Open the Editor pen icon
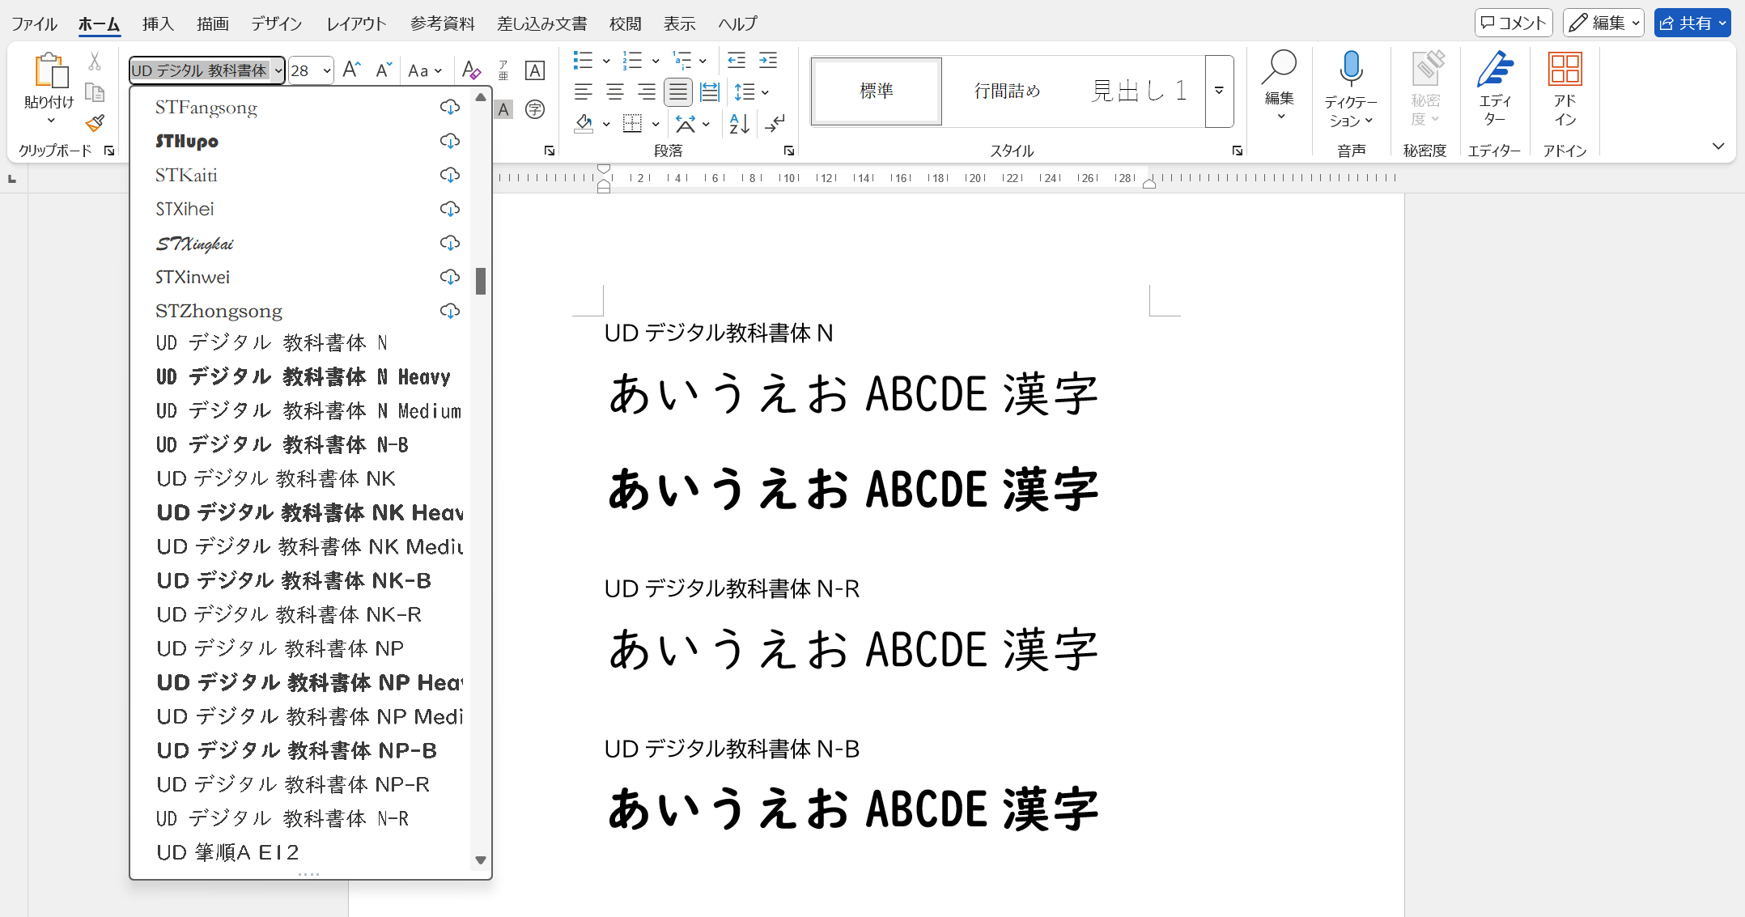 coord(1495,68)
